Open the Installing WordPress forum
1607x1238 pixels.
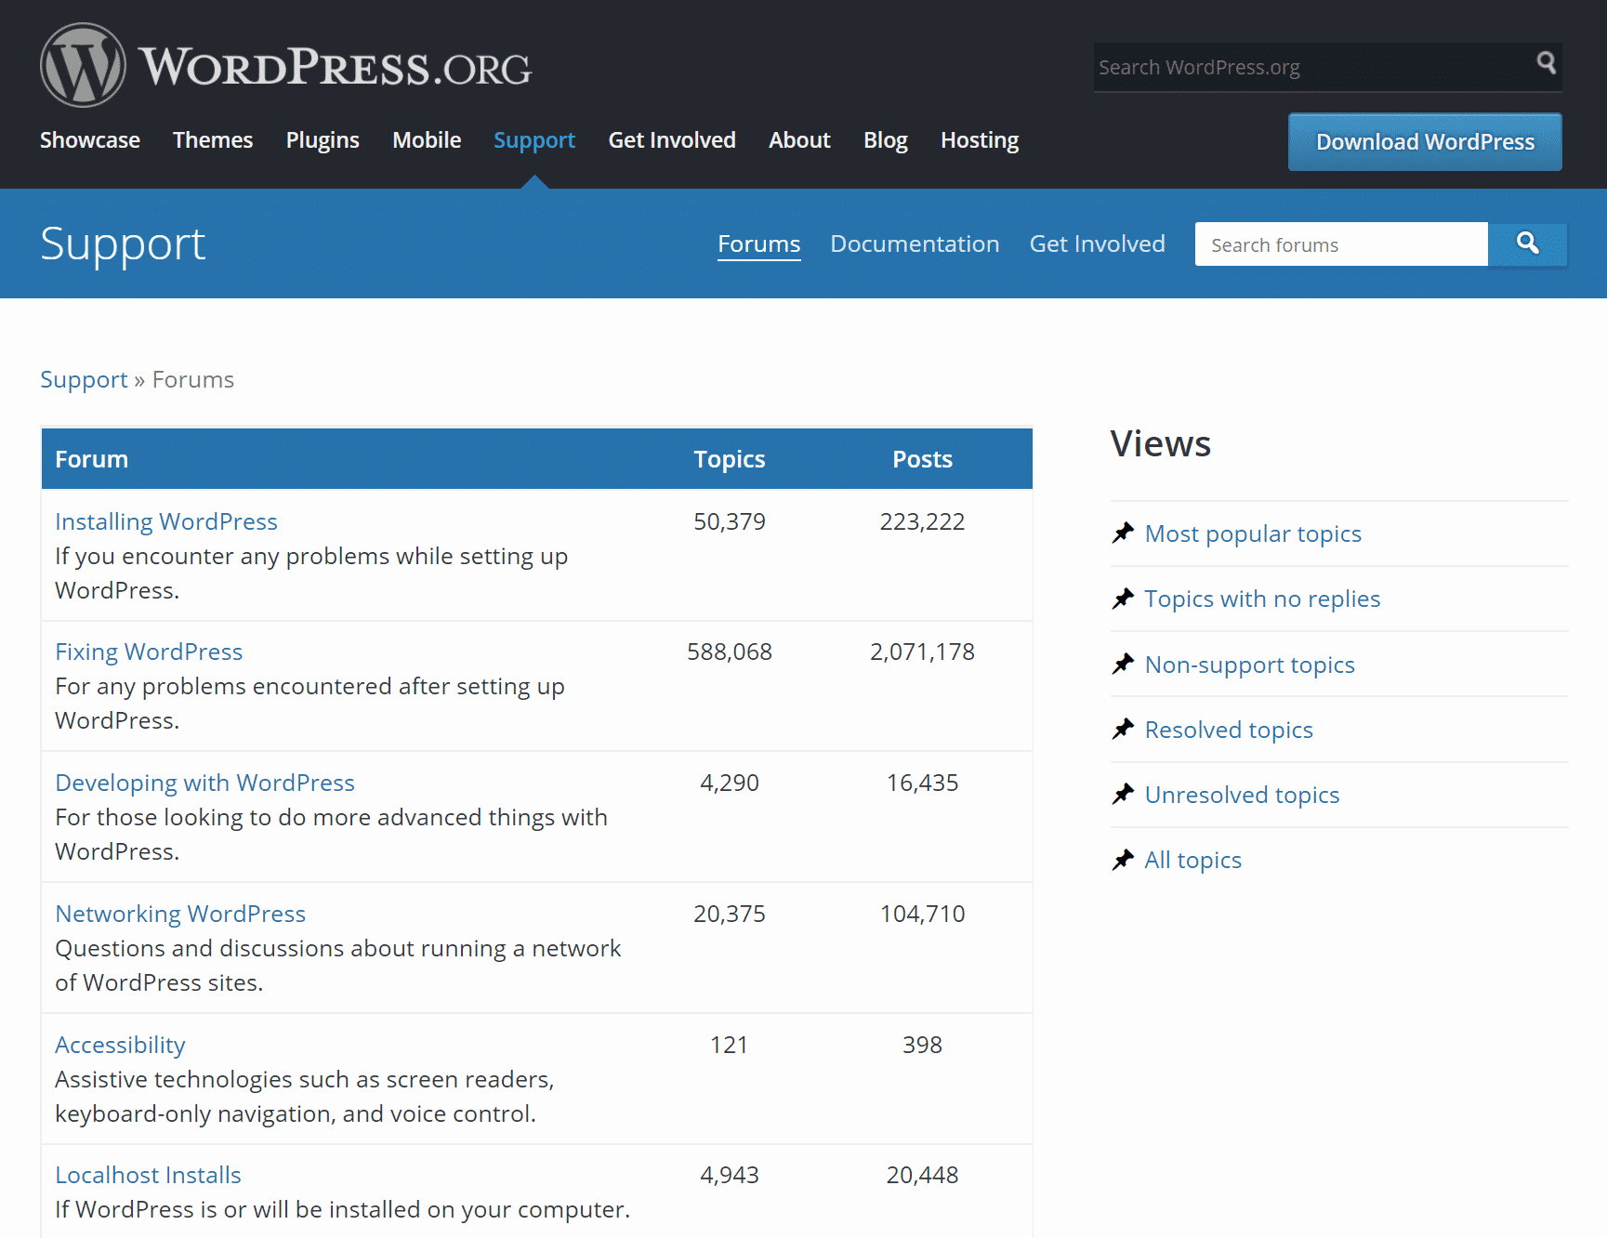tap(166, 521)
